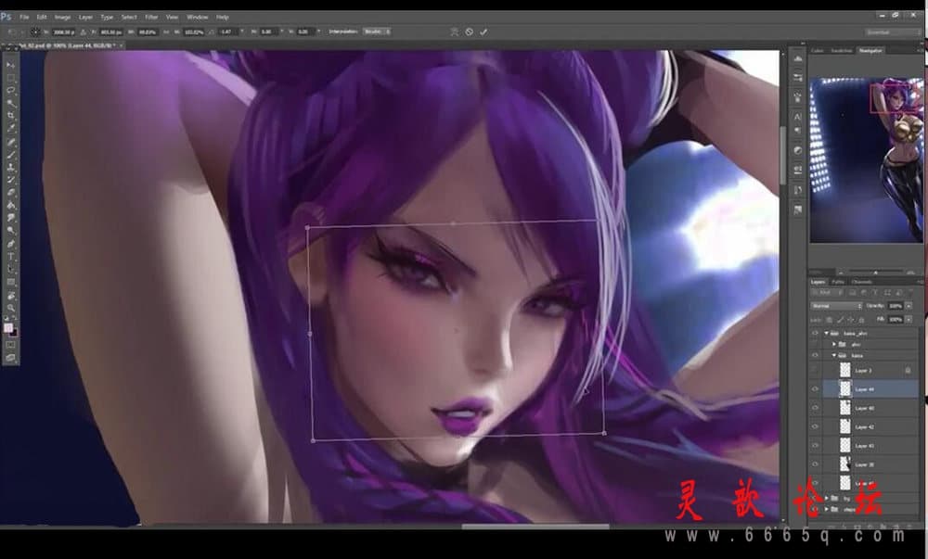Hide the kaisa_ahri group
This screenshot has width=928, height=559.
(815, 334)
